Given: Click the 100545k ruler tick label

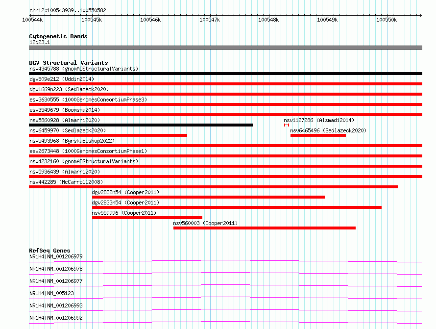Looking at the screenshot, I should pos(92,20).
